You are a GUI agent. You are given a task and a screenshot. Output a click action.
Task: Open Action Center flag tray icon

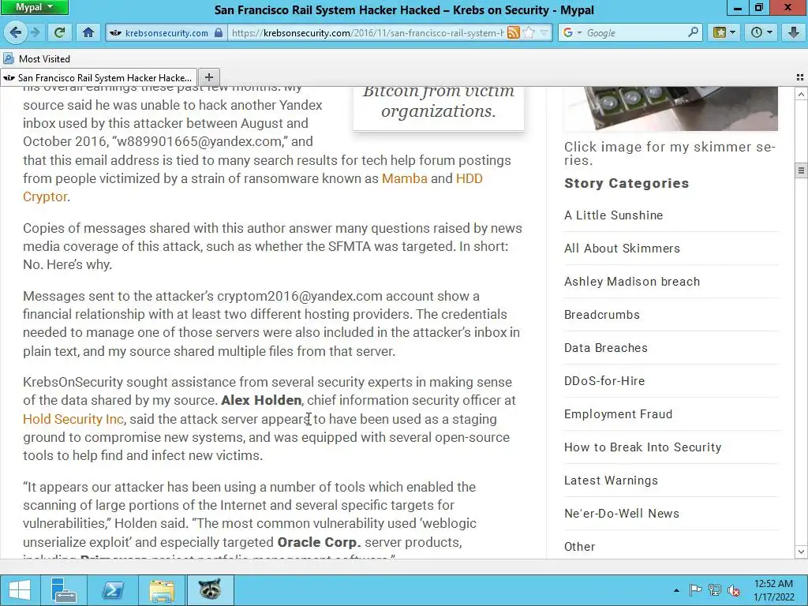(696, 590)
